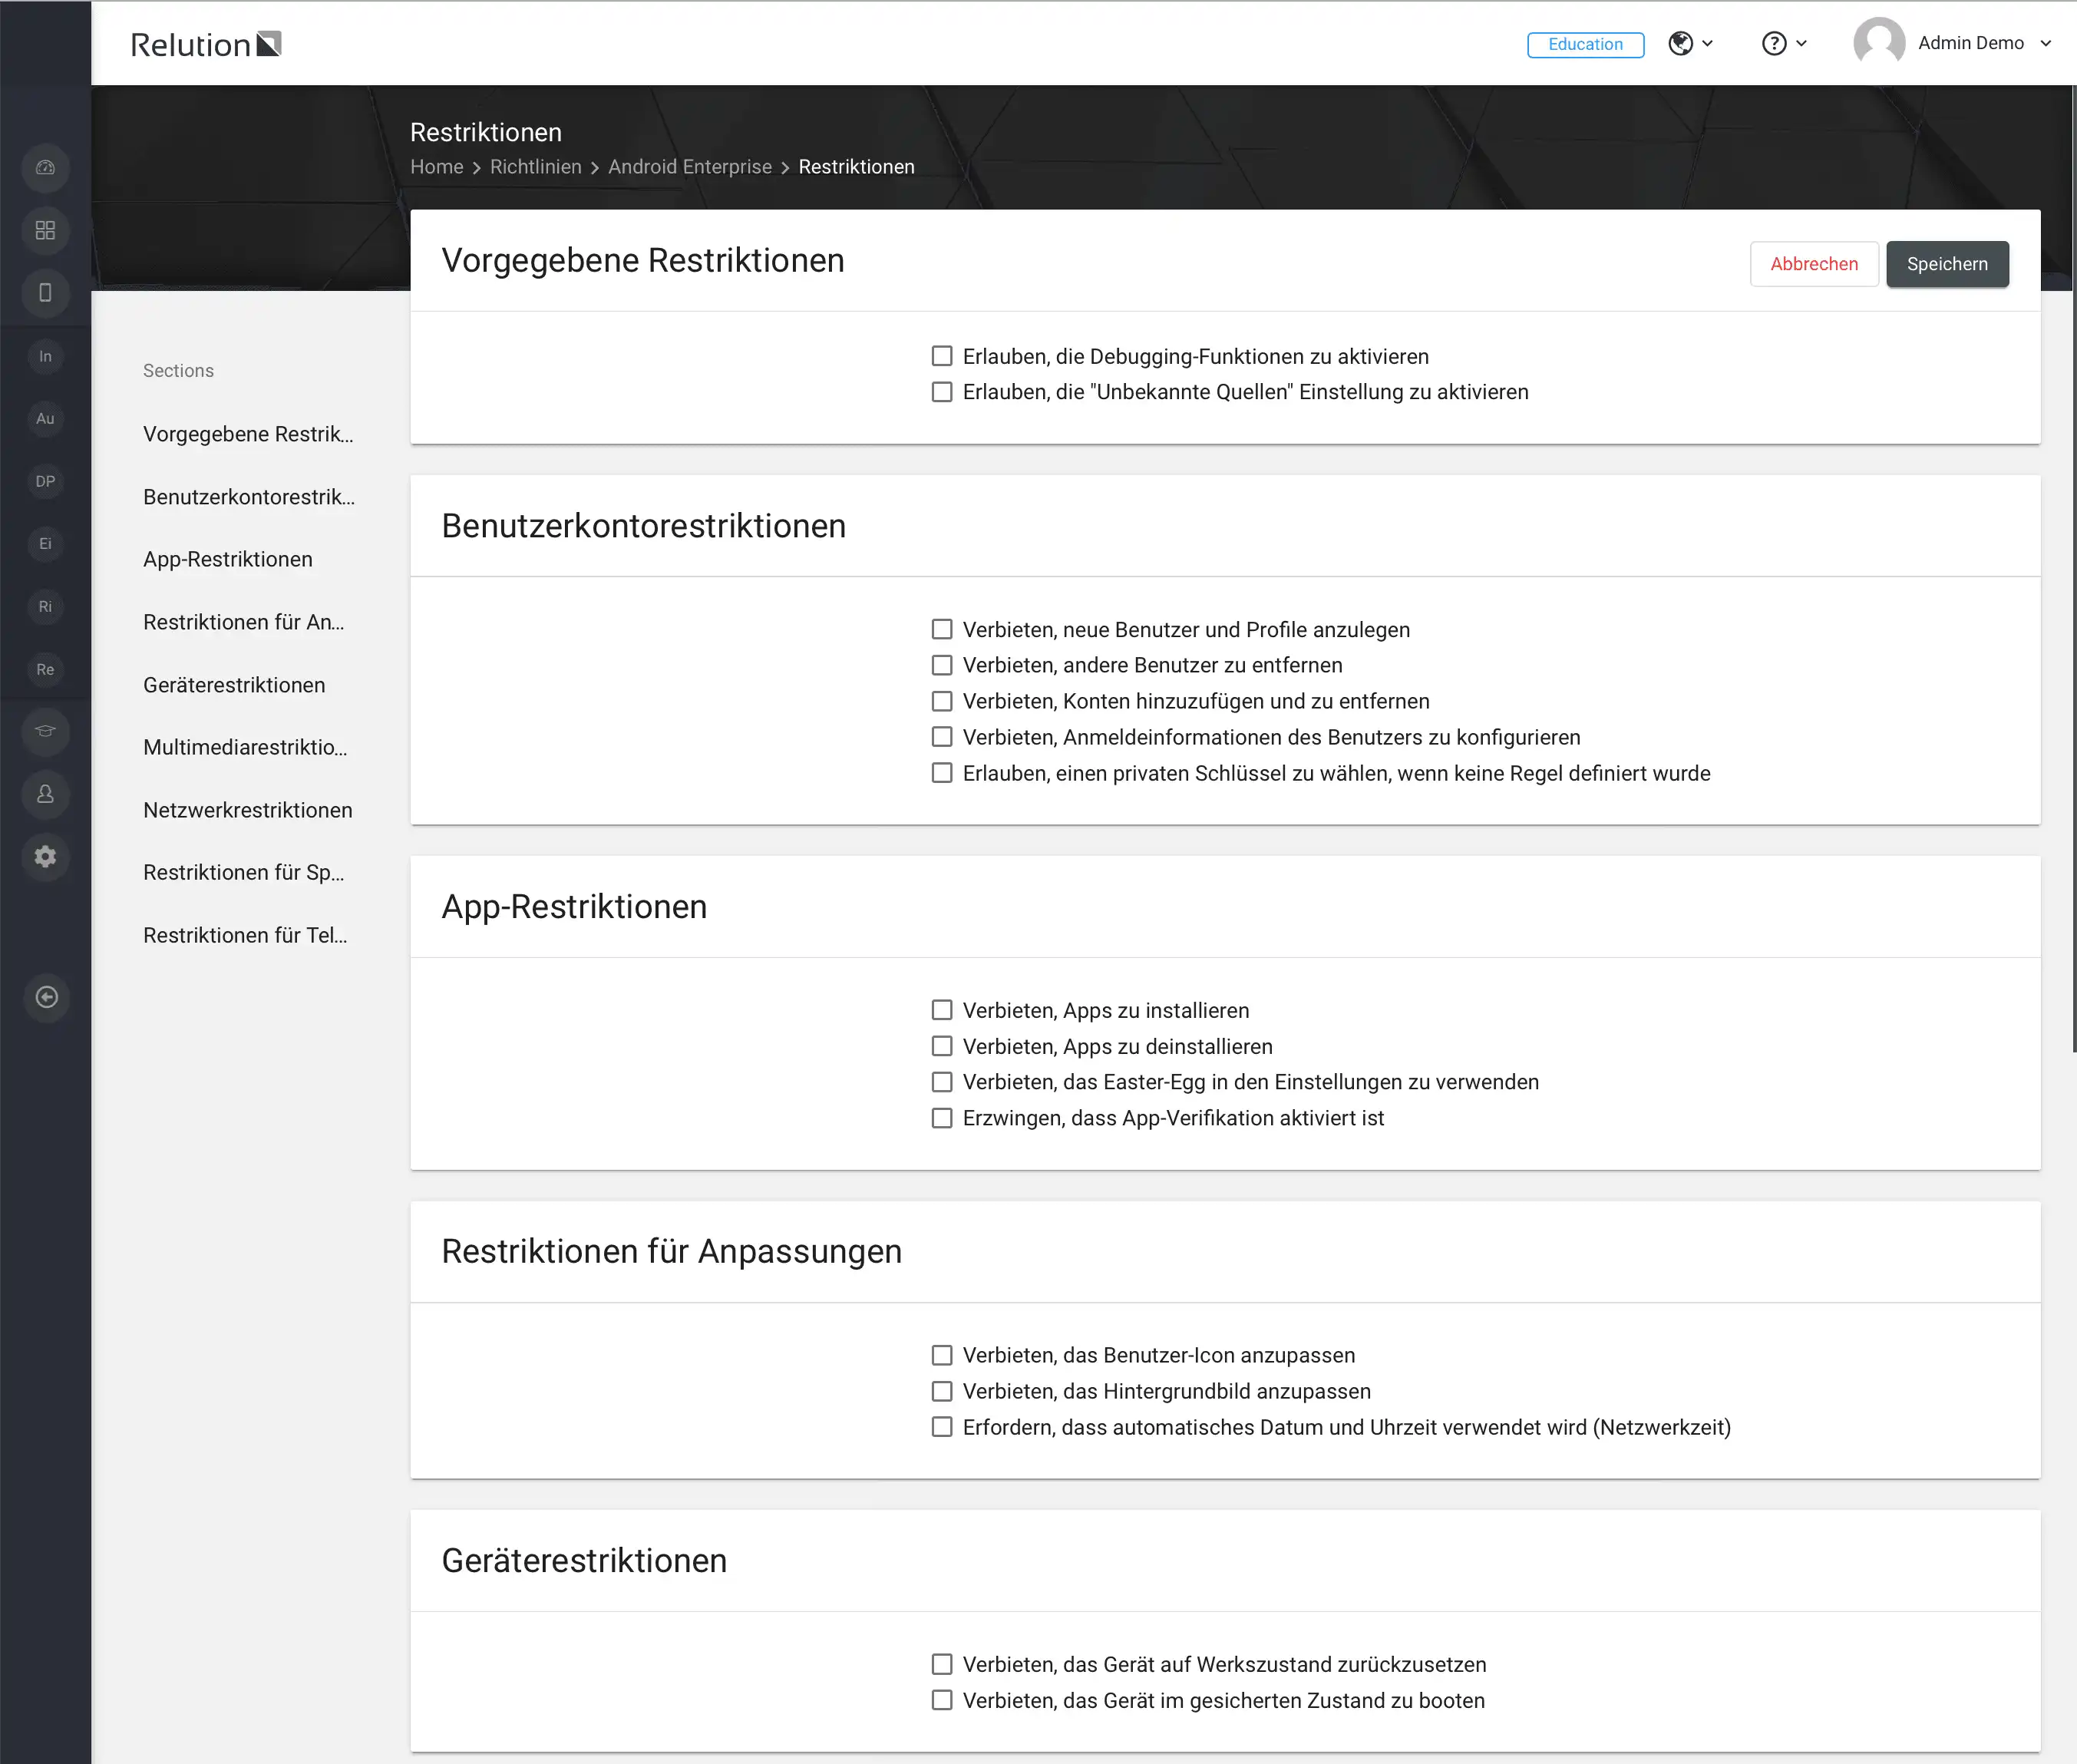Viewport: 2077px width, 1764px height.
Task: Select the 'Au' sidebar item
Action: coord(45,418)
